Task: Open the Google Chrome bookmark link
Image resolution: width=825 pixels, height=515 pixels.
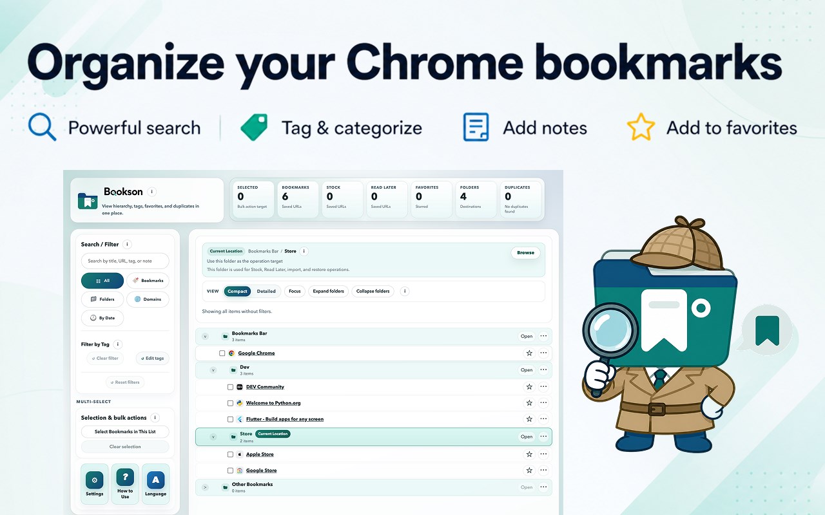Action: coord(257,353)
